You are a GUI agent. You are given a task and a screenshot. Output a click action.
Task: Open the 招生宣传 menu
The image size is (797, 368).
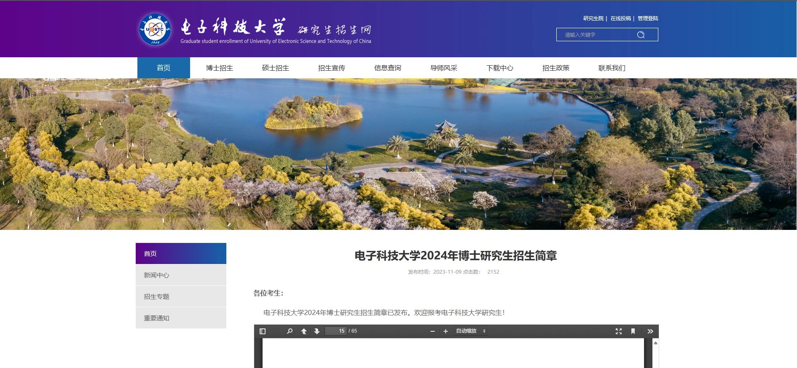(x=332, y=68)
